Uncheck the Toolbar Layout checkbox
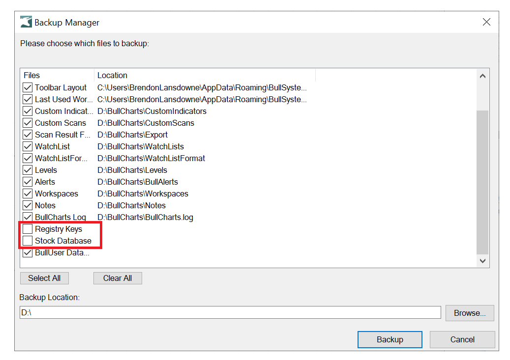The height and width of the screenshot is (360, 510). point(28,87)
